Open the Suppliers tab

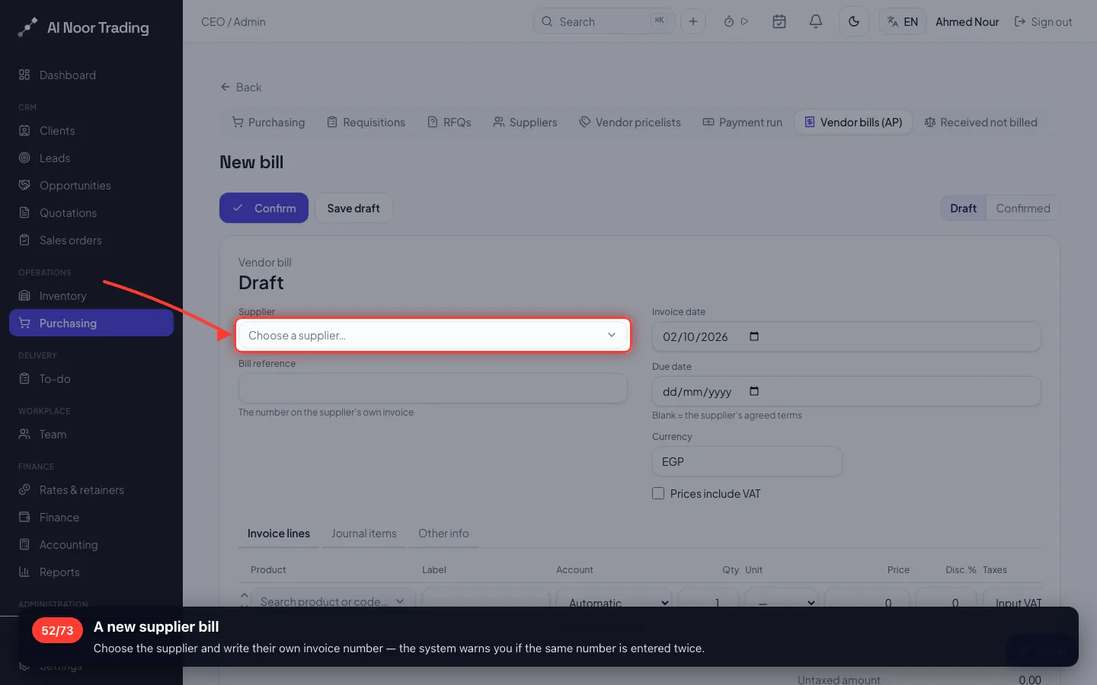click(x=525, y=123)
